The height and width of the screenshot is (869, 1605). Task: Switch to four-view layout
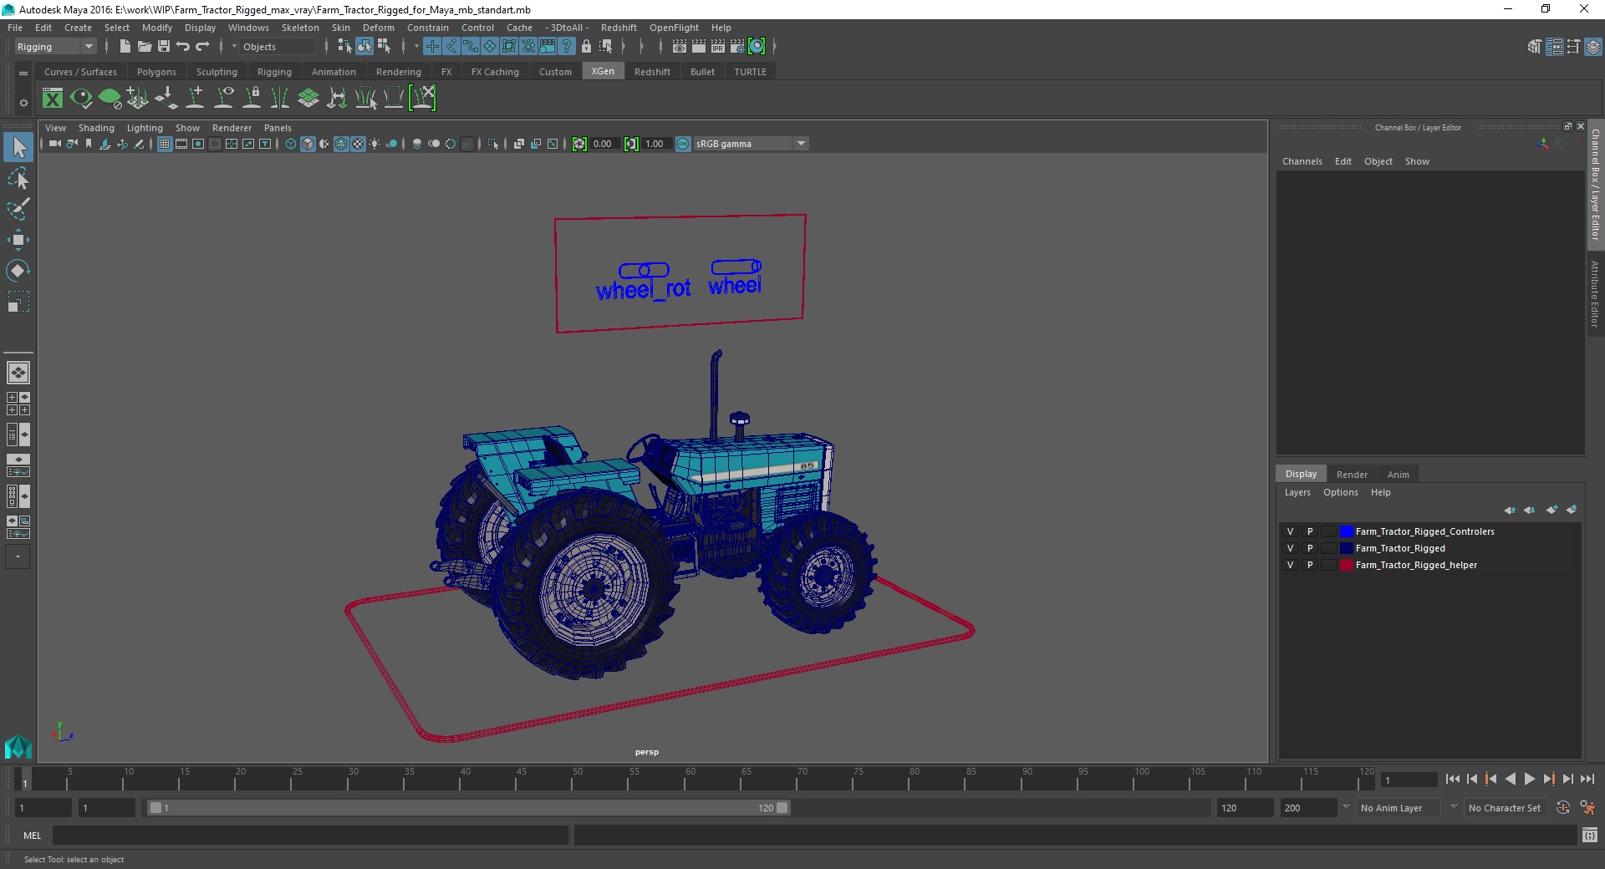pyautogui.click(x=18, y=404)
